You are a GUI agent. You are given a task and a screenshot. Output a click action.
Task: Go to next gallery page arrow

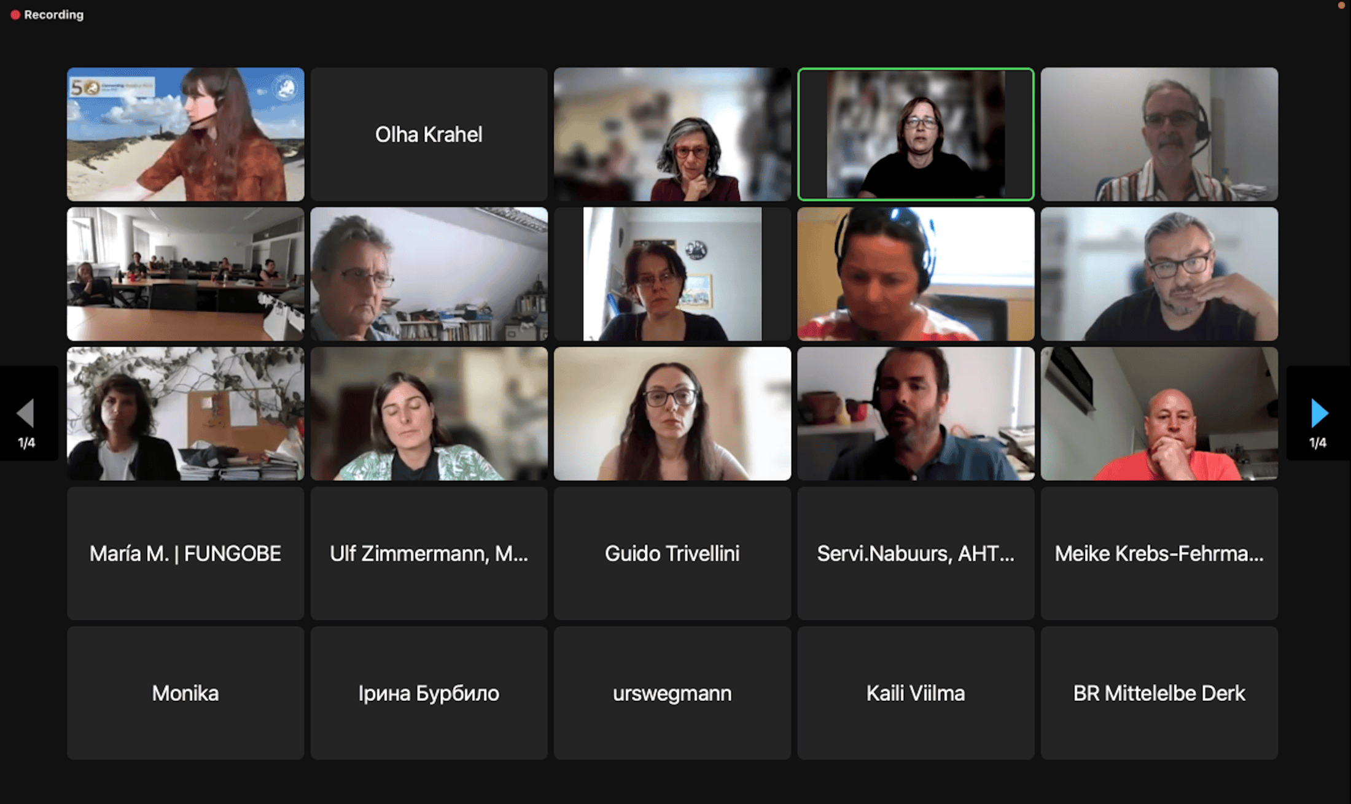tap(1319, 413)
